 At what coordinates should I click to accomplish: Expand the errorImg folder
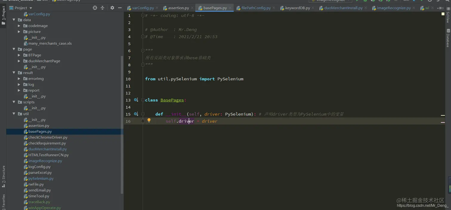point(19,79)
